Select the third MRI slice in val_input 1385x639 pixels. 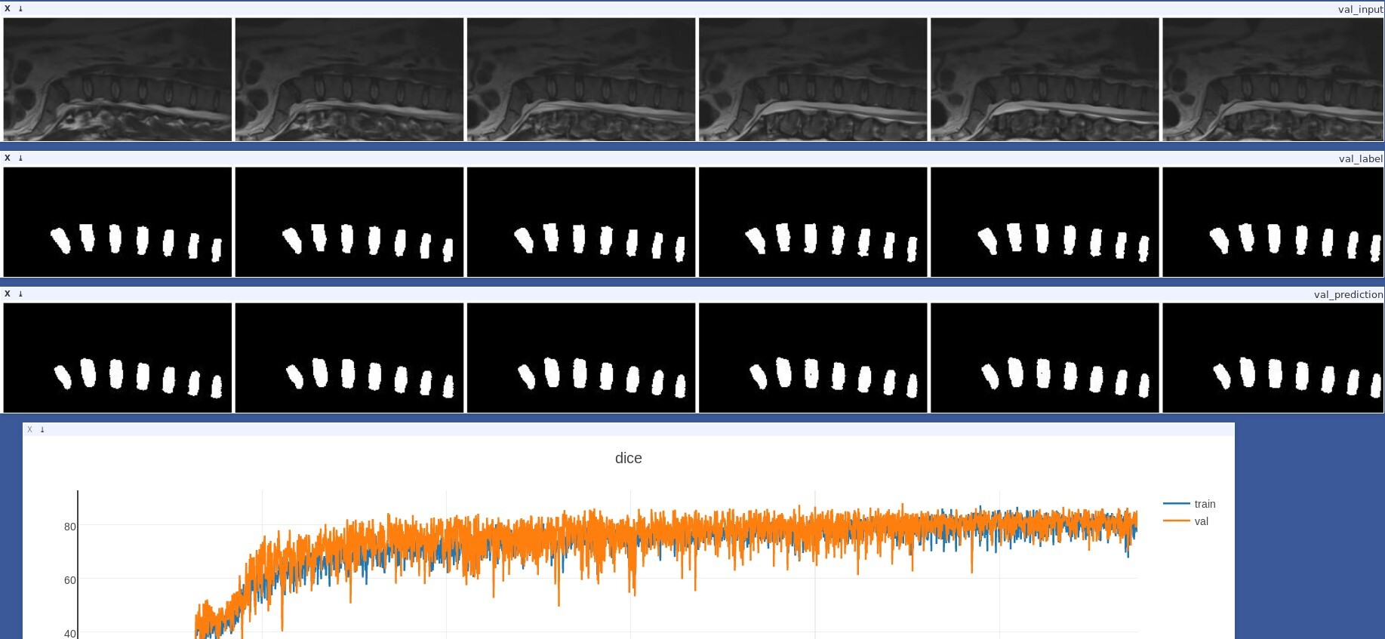click(x=581, y=79)
